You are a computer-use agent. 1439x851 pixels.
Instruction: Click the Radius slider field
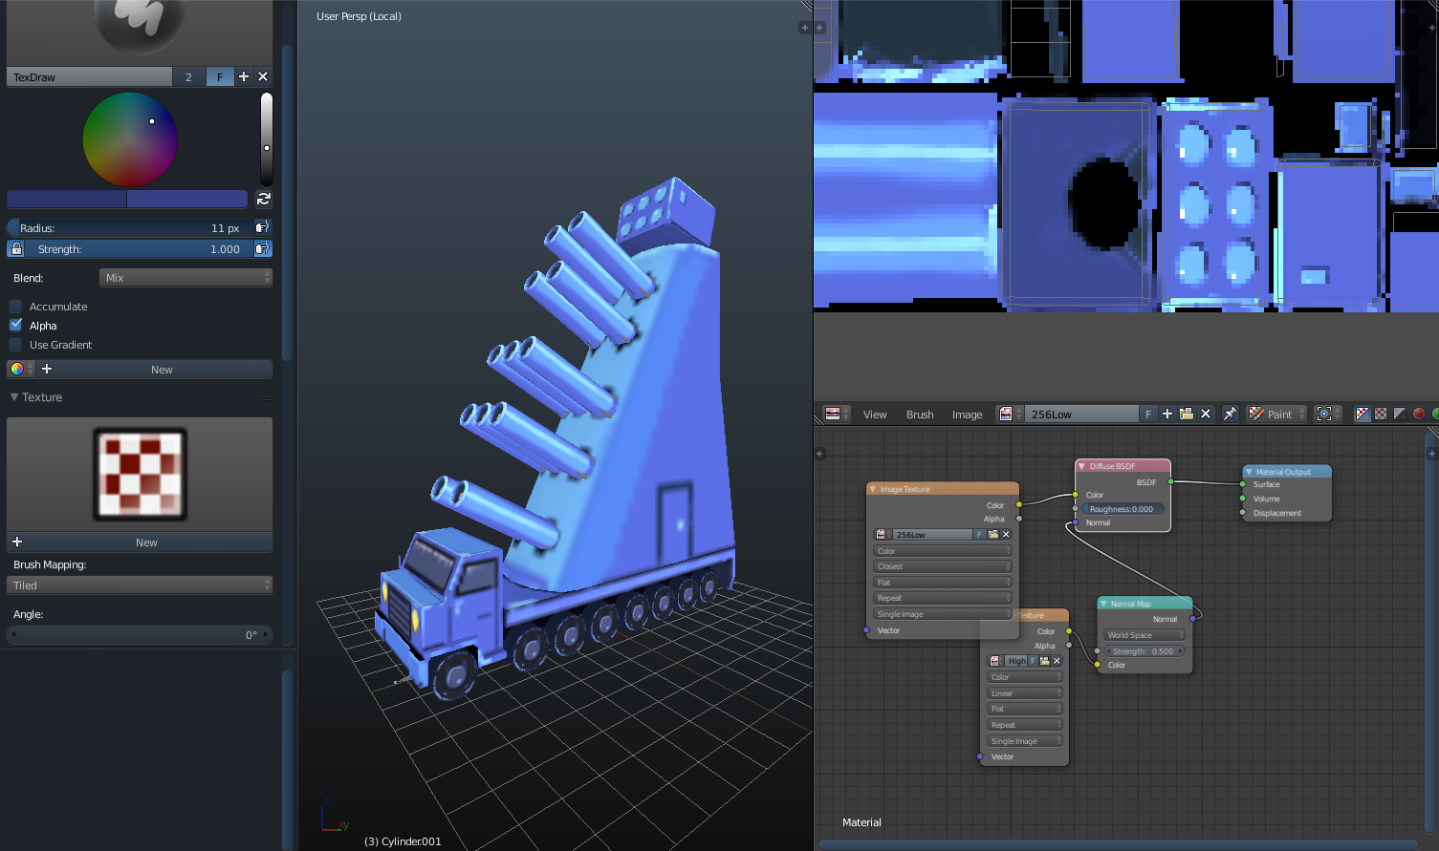[x=130, y=228]
